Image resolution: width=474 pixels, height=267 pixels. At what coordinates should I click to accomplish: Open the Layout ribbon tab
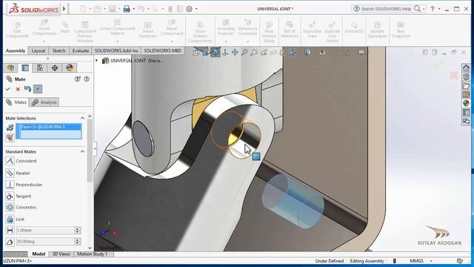click(39, 51)
